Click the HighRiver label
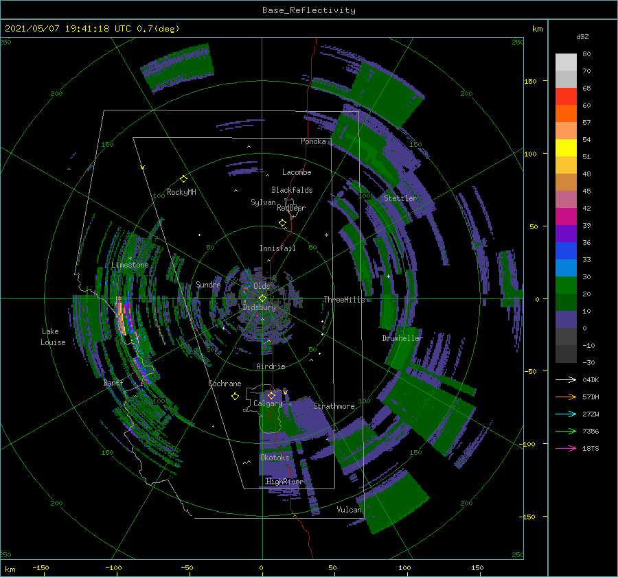The width and height of the screenshot is (618, 577). click(284, 482)
